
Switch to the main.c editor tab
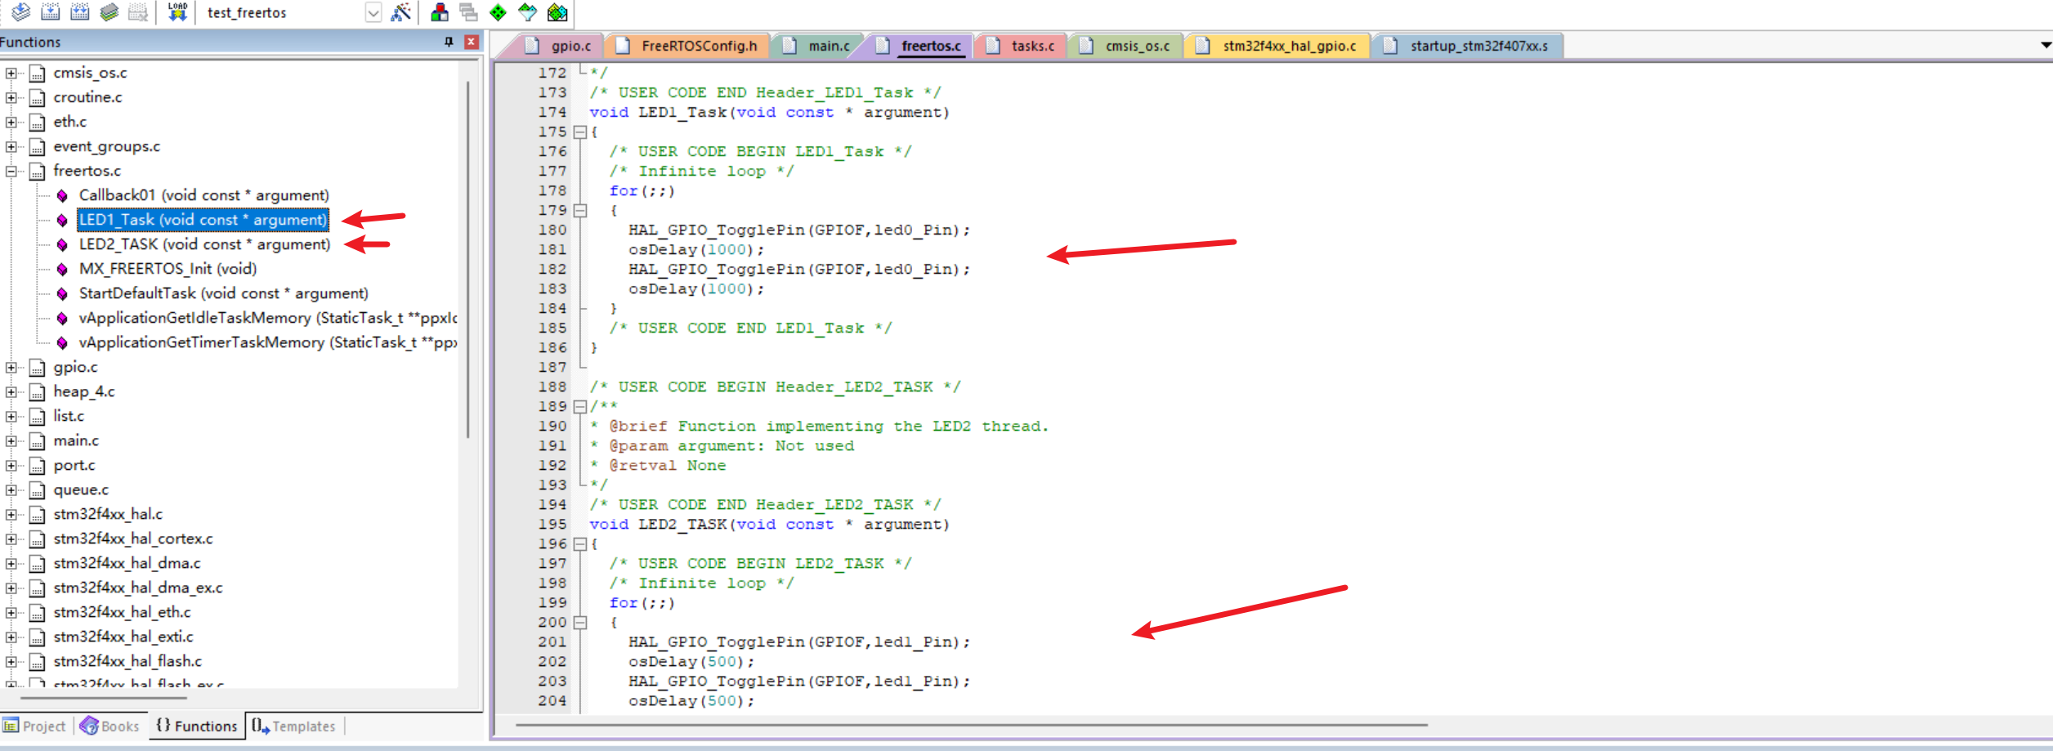[x=819, y=46]
